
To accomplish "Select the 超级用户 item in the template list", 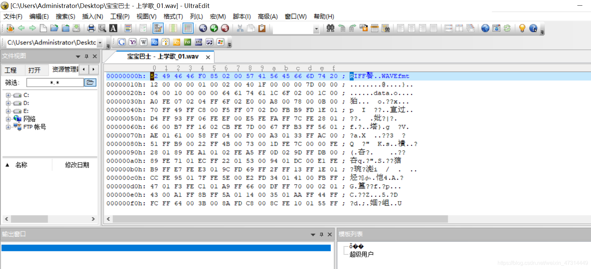I will 362,254.
